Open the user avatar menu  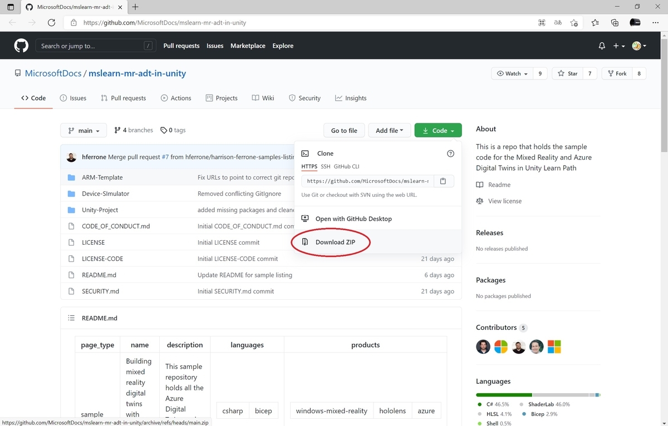click(x=639, y=46)
